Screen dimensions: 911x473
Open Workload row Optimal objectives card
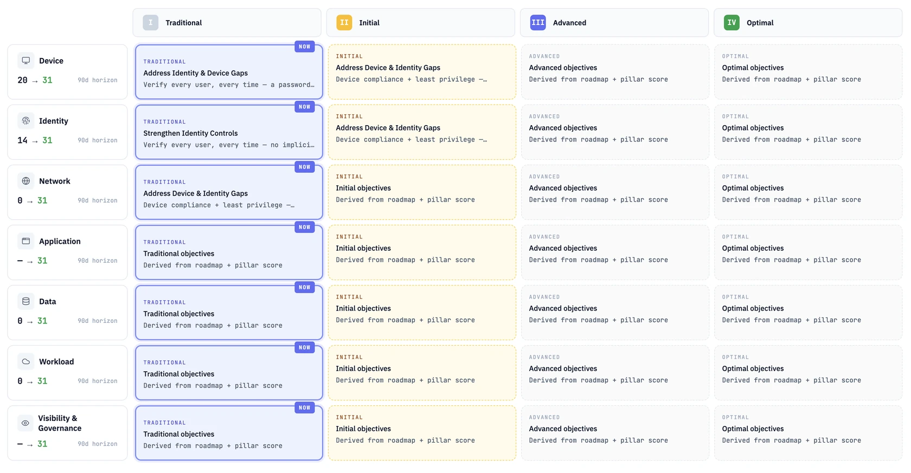(x=808, y=373)
